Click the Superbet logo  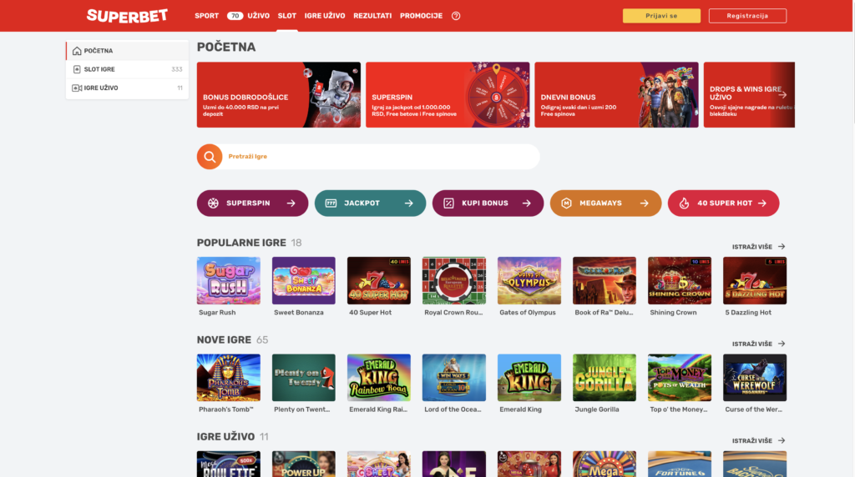tap(127, 16)
